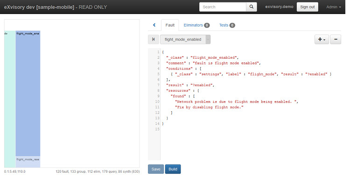The image size is (350, 176).
Task: Sign out of the application
Action: (x=308, y=7)
